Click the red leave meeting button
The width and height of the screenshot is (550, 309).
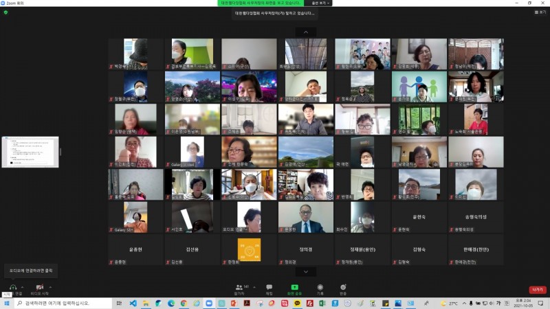pyautogui.click(x=537, y=289)
